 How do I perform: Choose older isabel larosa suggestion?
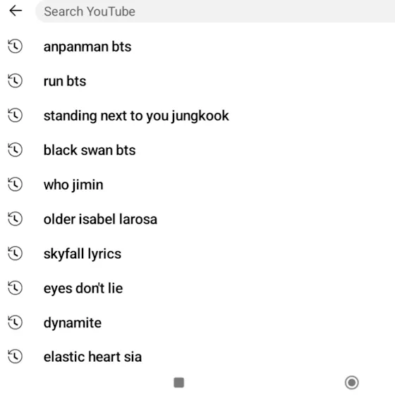(197, 219)
